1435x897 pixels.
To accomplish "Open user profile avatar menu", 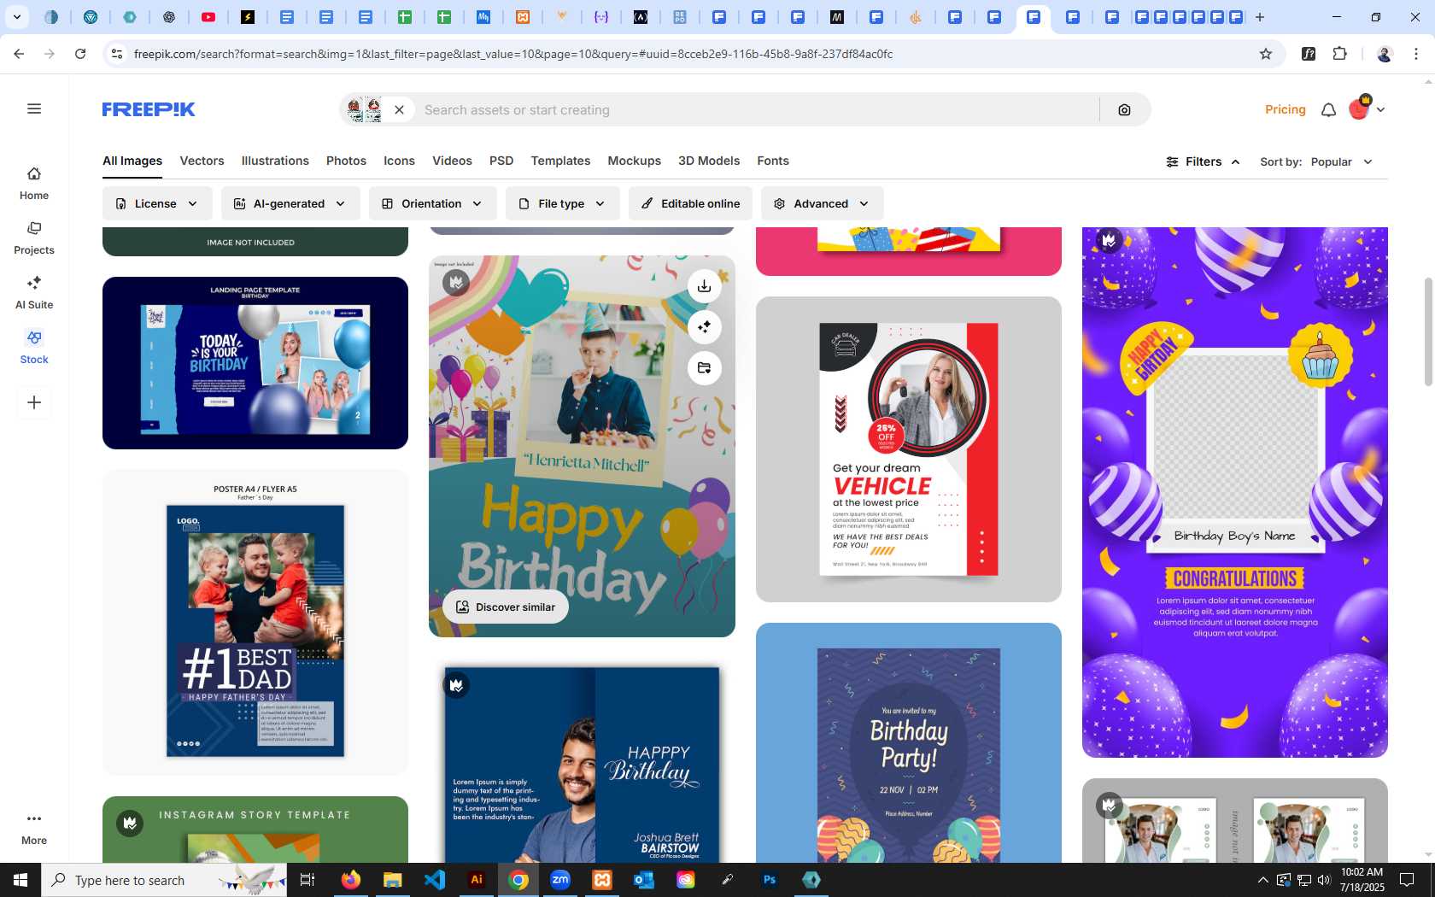I will coord(1366,108).
